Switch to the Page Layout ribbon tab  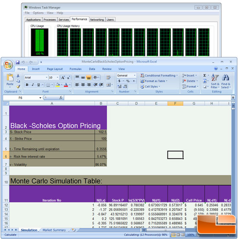tap(55, 69)
